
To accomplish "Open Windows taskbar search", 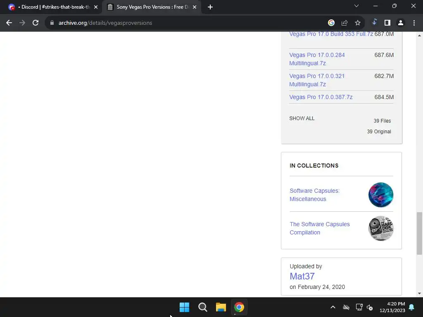I will 202,307.
